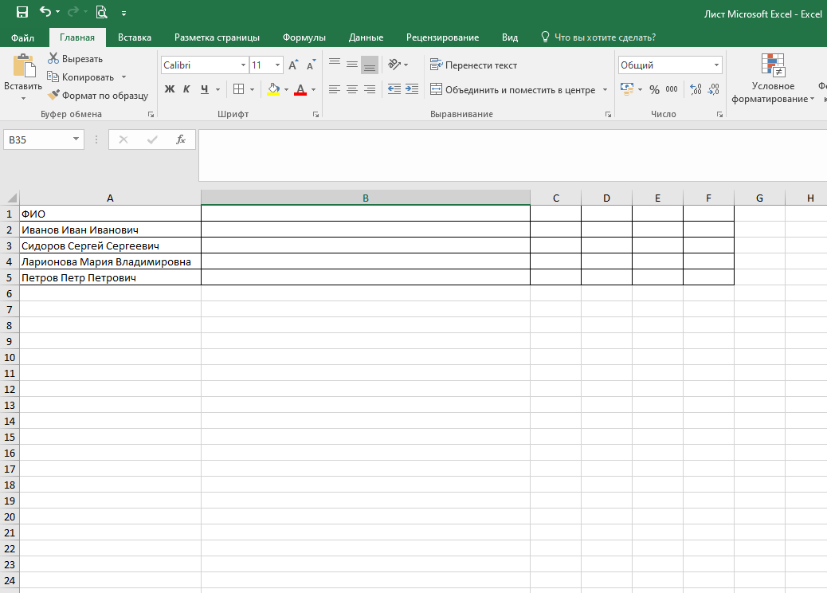
Task: Increase font size with the large A icon
Action: click(x=294, y=65)
